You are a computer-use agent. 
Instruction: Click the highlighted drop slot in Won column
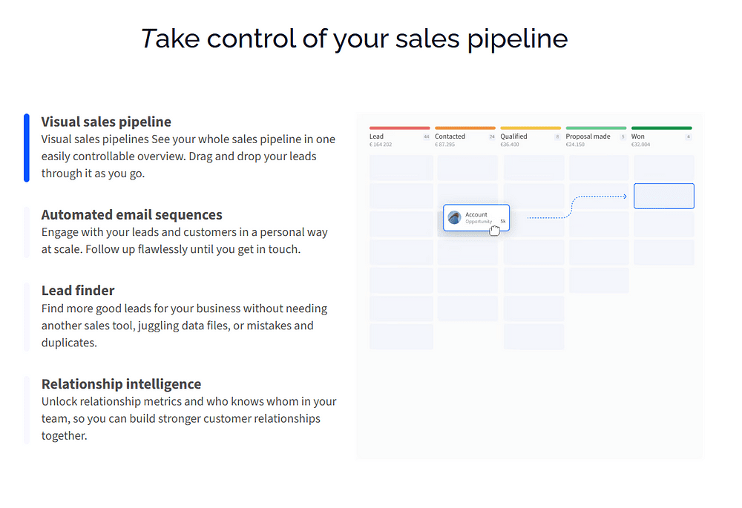pyautogui.click(x=664, y=196)
